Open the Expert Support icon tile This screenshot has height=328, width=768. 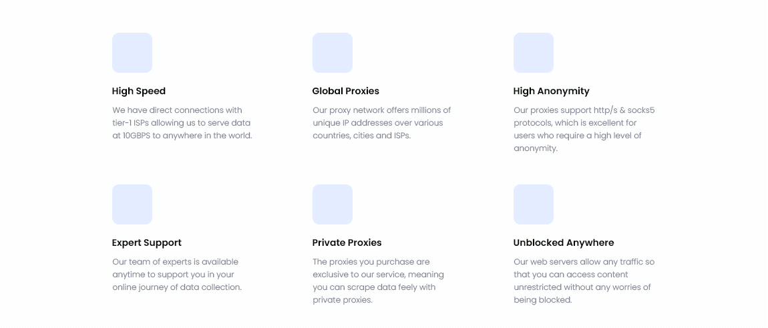click(x=132, y=204)
